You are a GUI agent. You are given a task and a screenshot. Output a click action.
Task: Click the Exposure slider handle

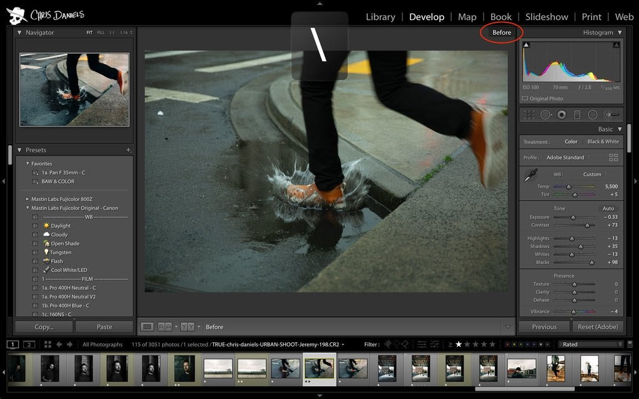coord(573,218)
